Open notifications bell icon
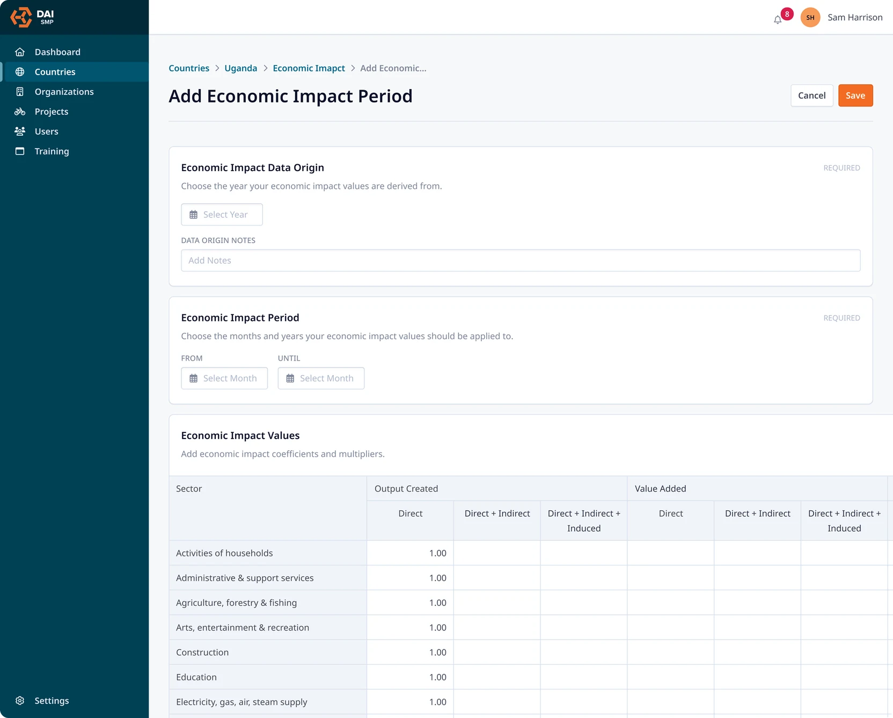Image resolution: width=893 pixels, height=718 pixels. click(x=778, y=20)
